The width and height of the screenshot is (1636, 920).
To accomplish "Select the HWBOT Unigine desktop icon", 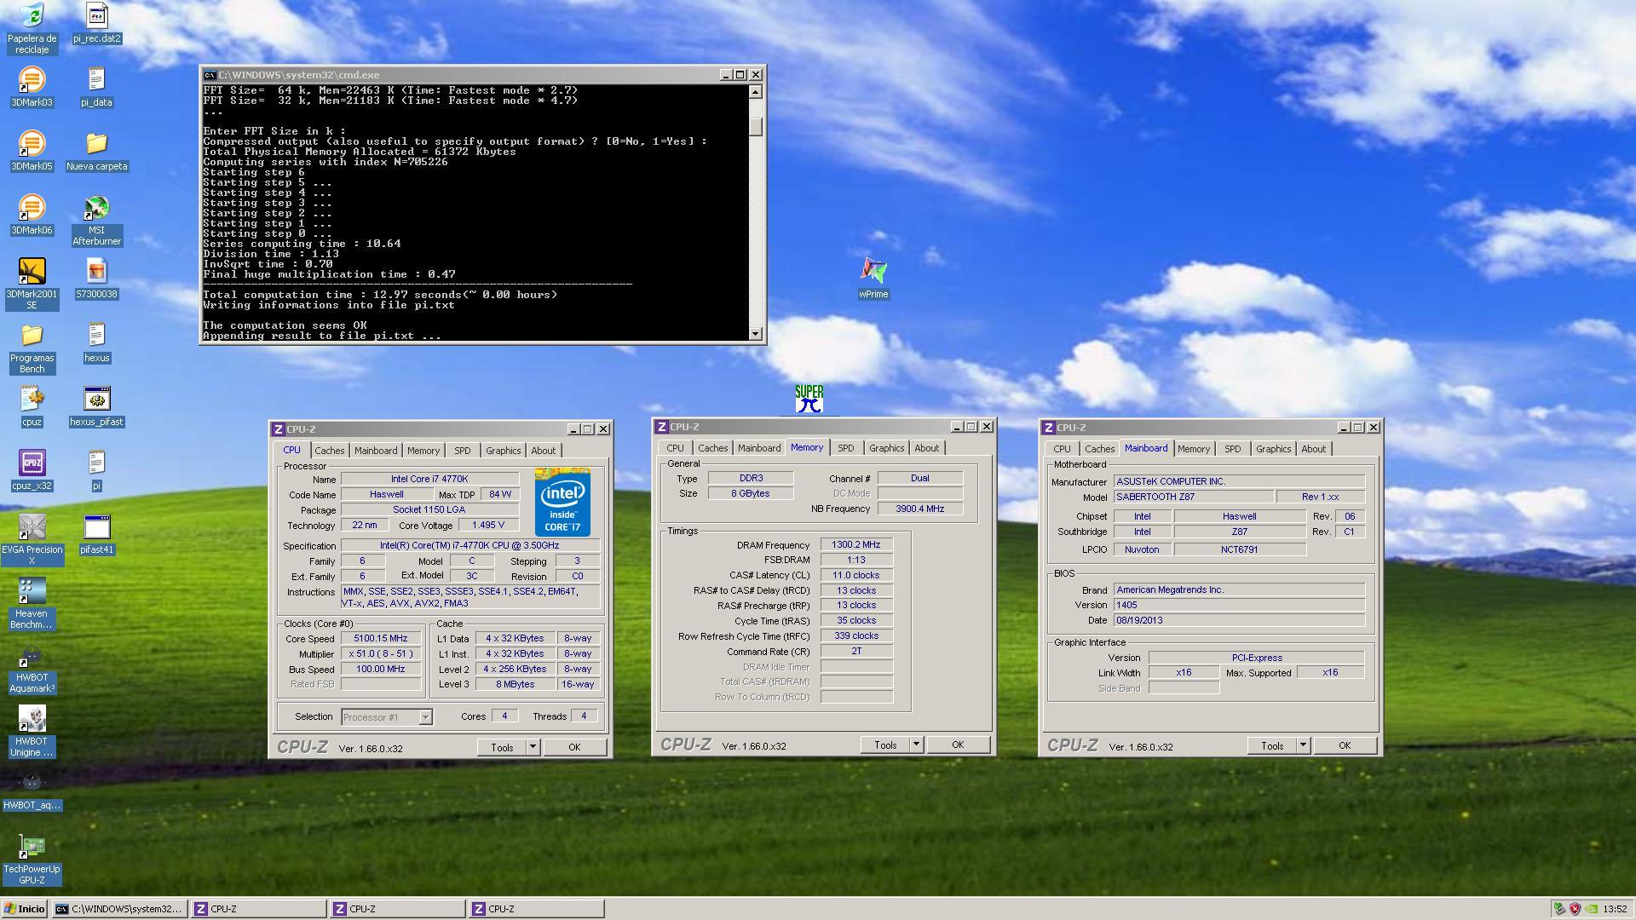I will pos(32,731).
